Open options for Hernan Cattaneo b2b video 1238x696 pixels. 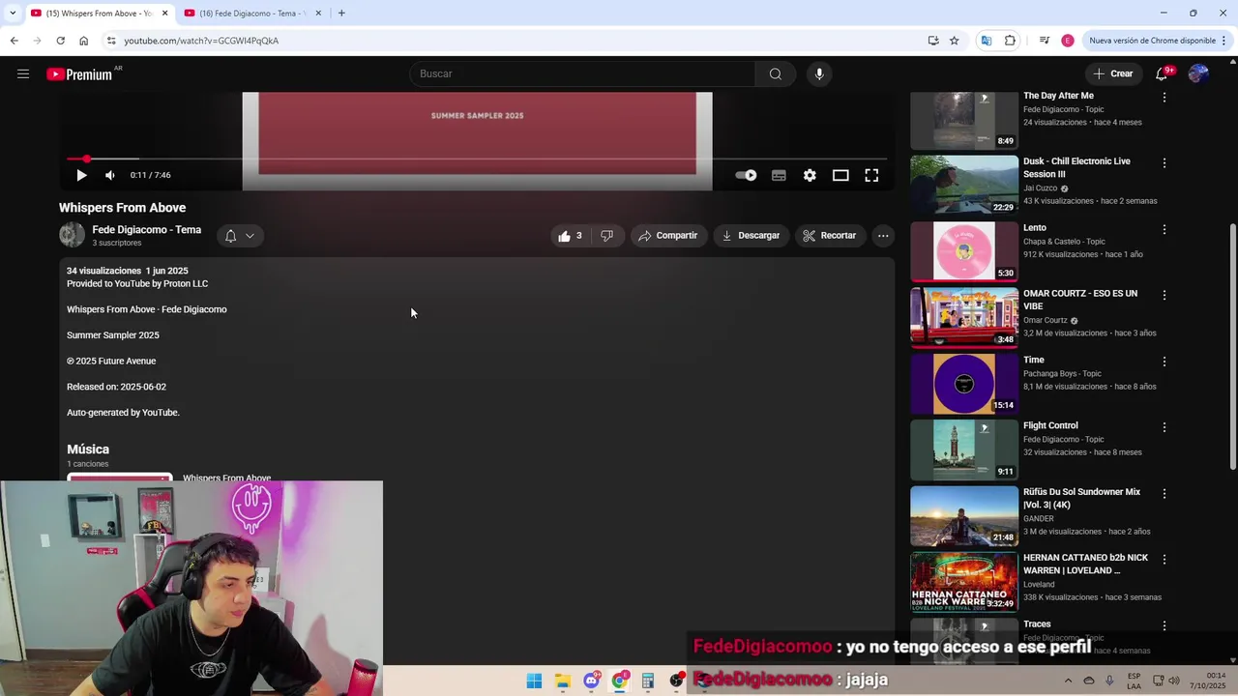point(1164,560)
